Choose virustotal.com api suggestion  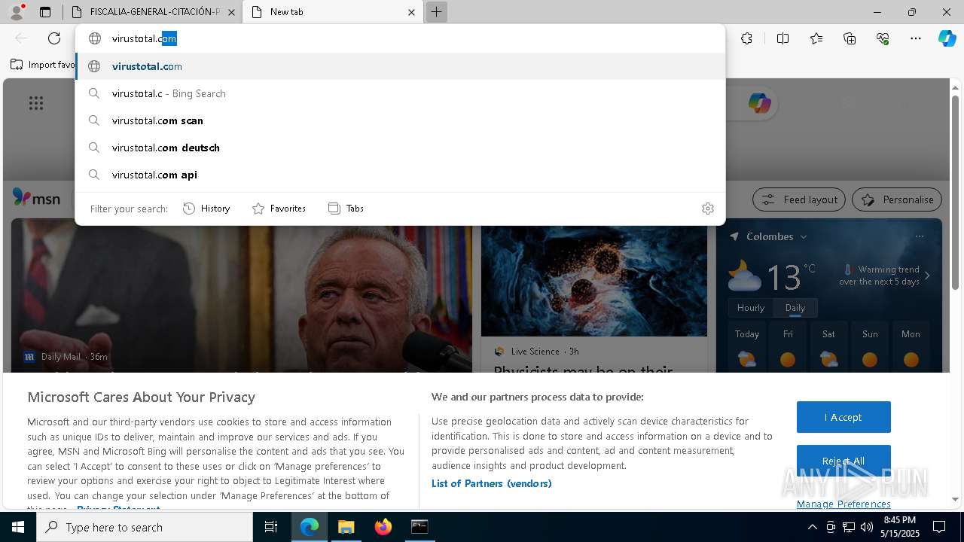(x=400, y=175)
